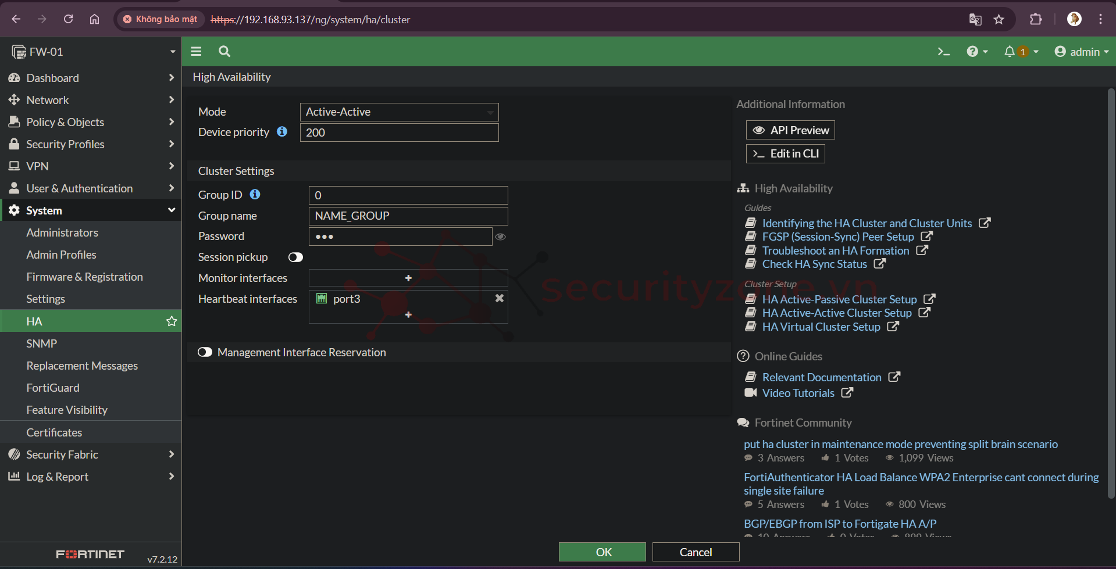Click the Group name input field
Image resolution: width=1116 pixels, height=569 pixels.
(408, 216)
